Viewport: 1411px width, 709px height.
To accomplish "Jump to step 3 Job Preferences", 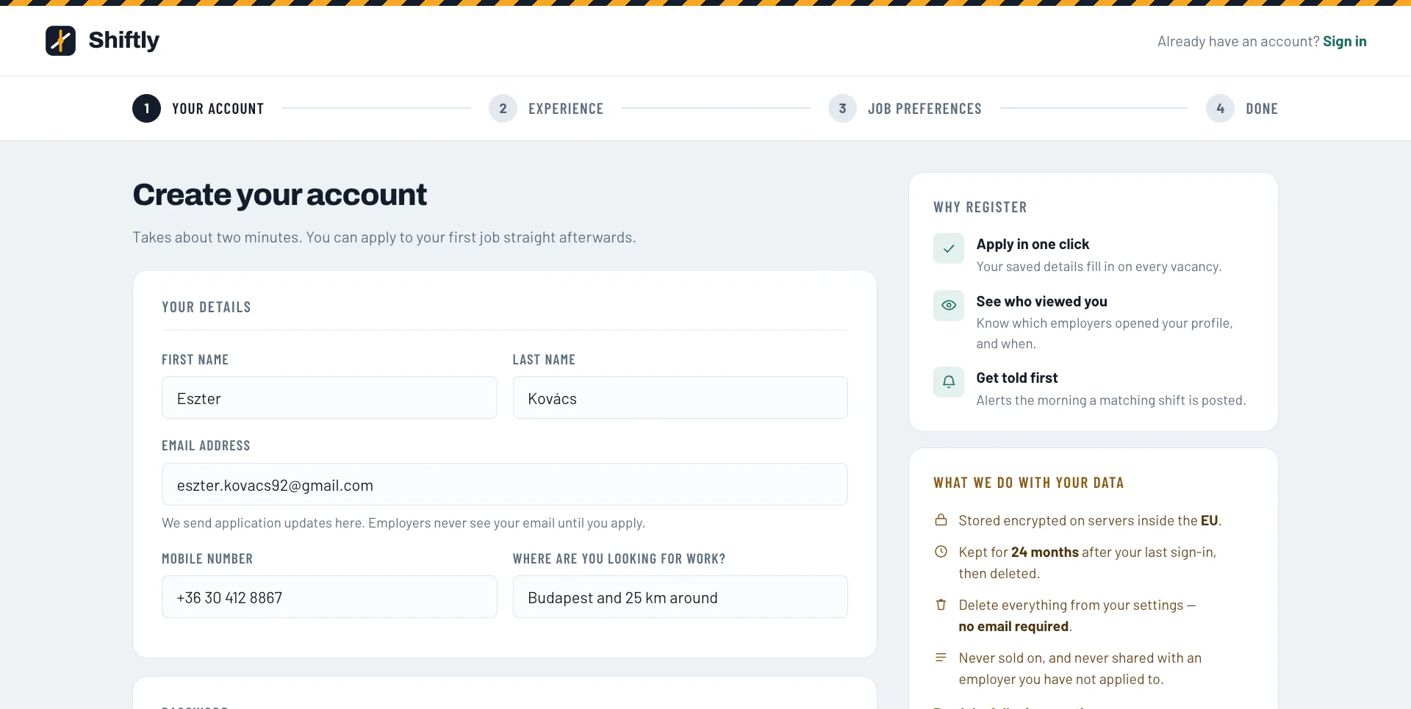I will point(905,109).
